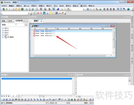Open Print Preview from the toolbar
The height and width of the screenshot is (105, 134).
[x=29, y=9]
